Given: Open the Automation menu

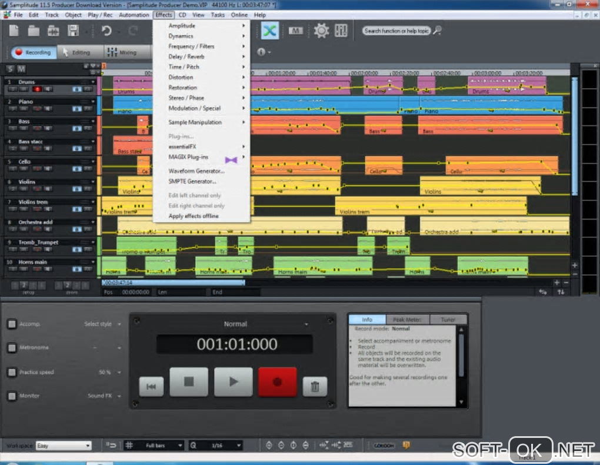Looking at the screenshot, I should coord(134,15).
